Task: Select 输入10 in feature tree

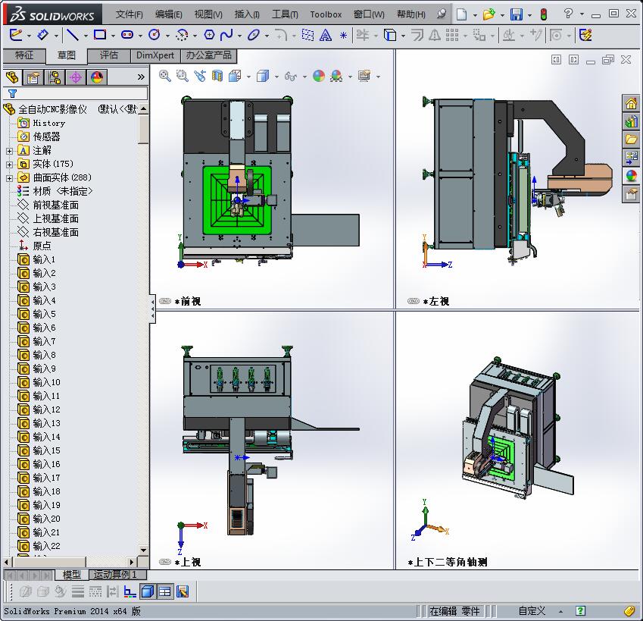Action: tap(46, 382)
